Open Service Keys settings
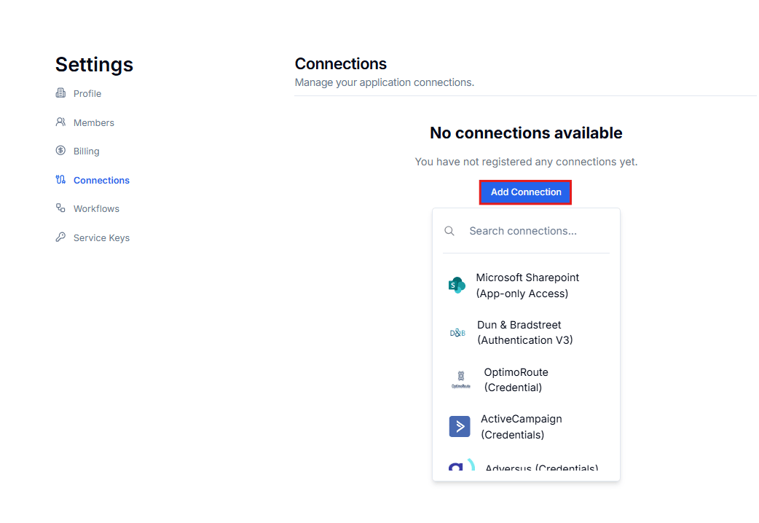This screenshot has height=523, width=759. [x=102, y=237]
